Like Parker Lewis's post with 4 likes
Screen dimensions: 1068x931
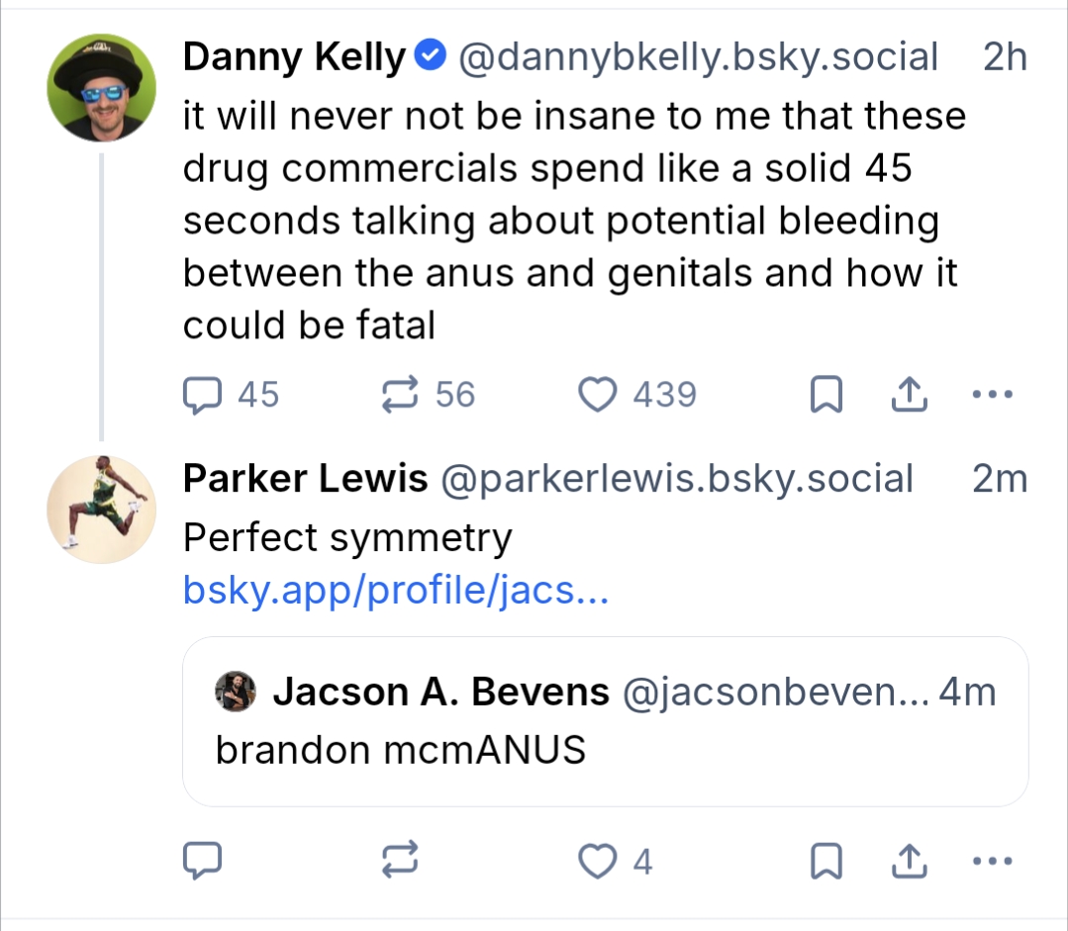pos(597,862)
